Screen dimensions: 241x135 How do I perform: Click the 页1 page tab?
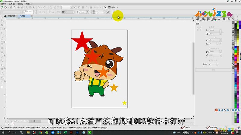(x=35, y=121)
